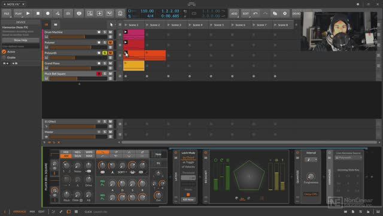Add a new scene with the plus icon
The width and height of the screenshot is (383, 216).
296,25
